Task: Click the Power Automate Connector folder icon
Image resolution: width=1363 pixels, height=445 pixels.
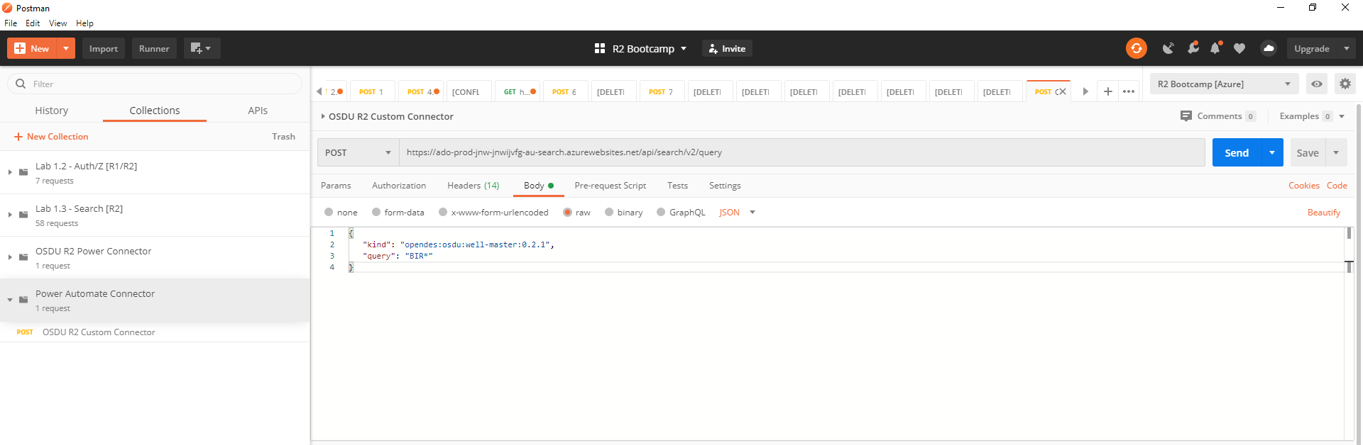Action: pos(23,300)
